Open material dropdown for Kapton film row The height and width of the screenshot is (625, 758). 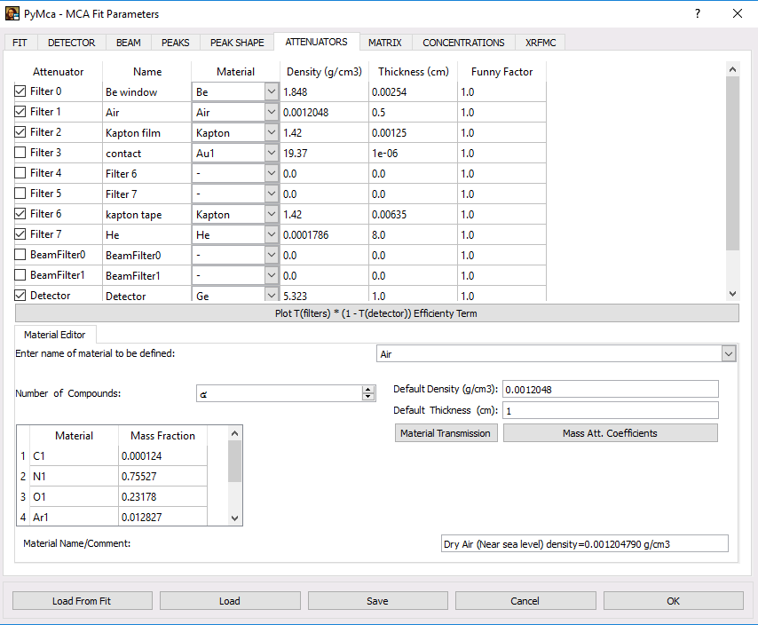(272, 132)
